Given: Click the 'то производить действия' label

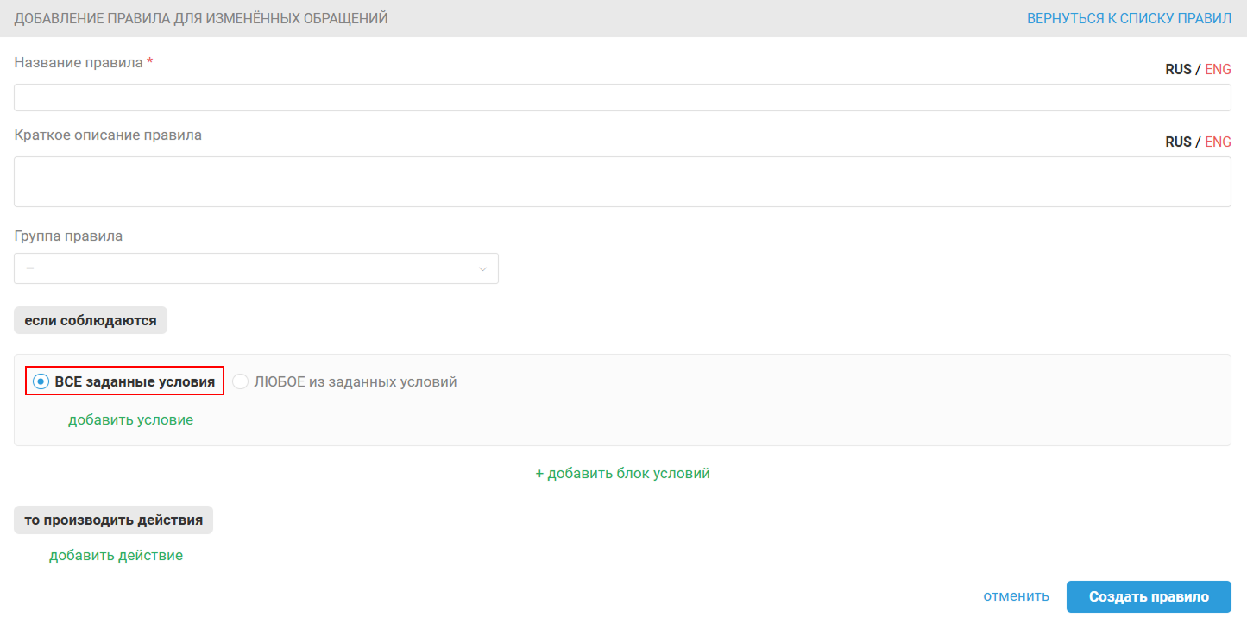Looking at the screenshot, I should (x=113, y=520).
